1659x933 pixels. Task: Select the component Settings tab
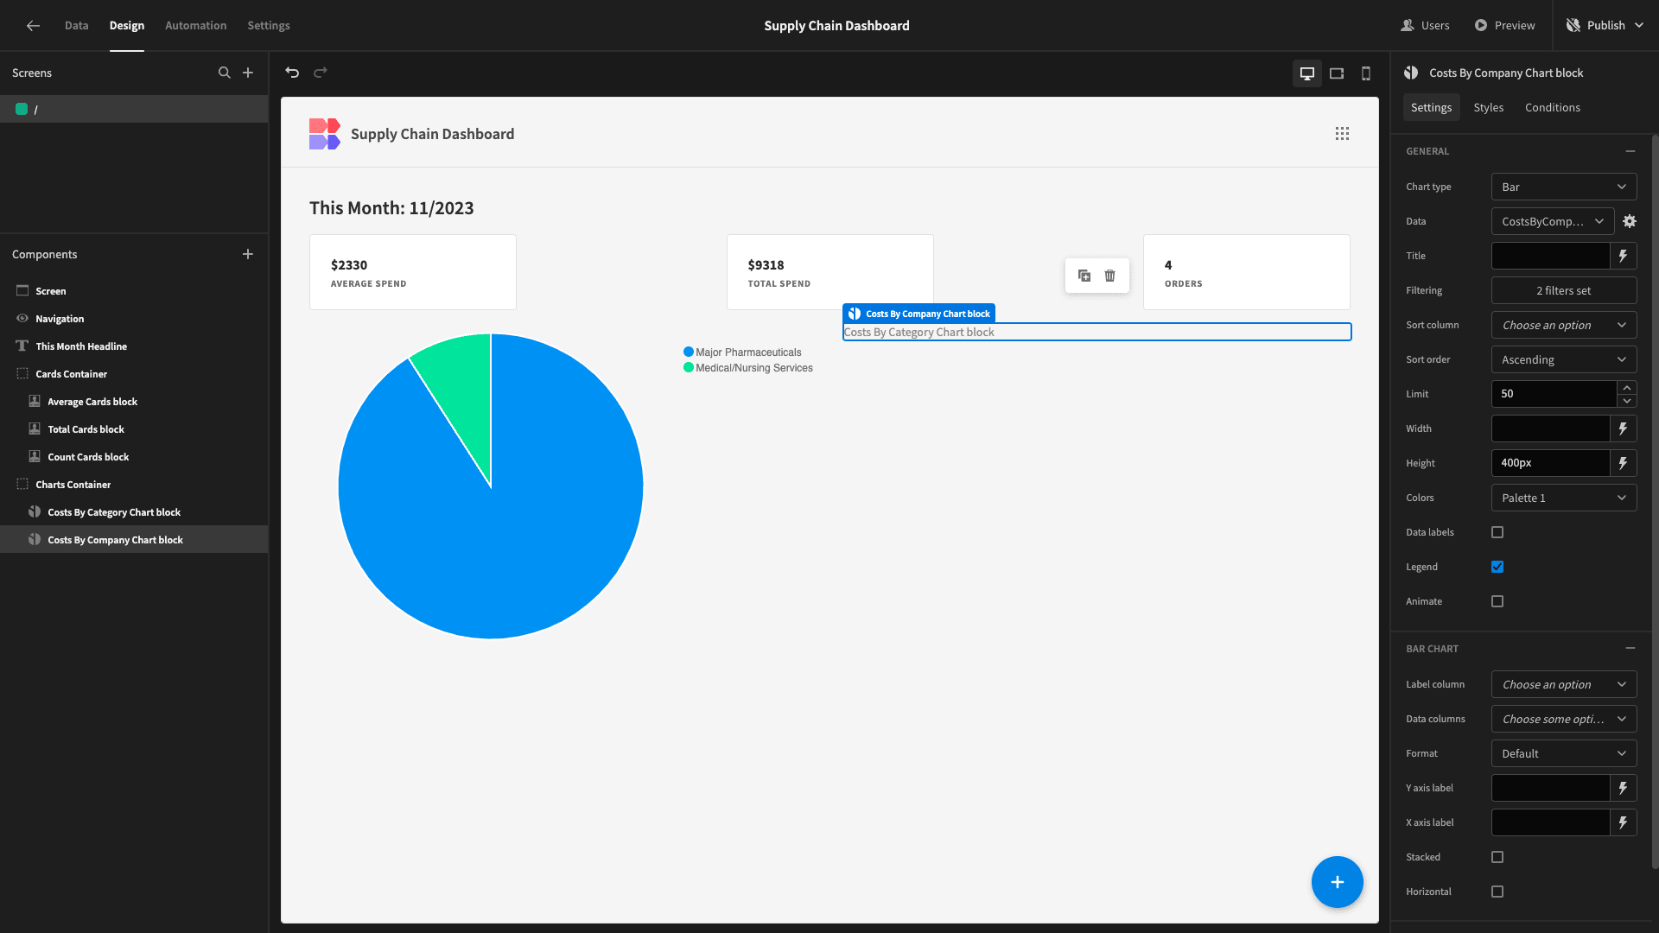pyautogui.click(x=1431, y=107)
